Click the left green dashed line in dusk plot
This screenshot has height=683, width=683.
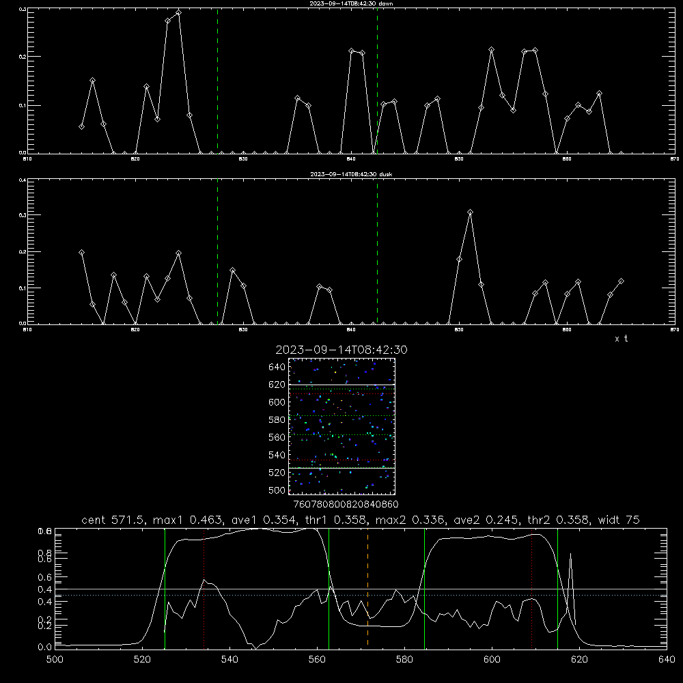point(217,251)
